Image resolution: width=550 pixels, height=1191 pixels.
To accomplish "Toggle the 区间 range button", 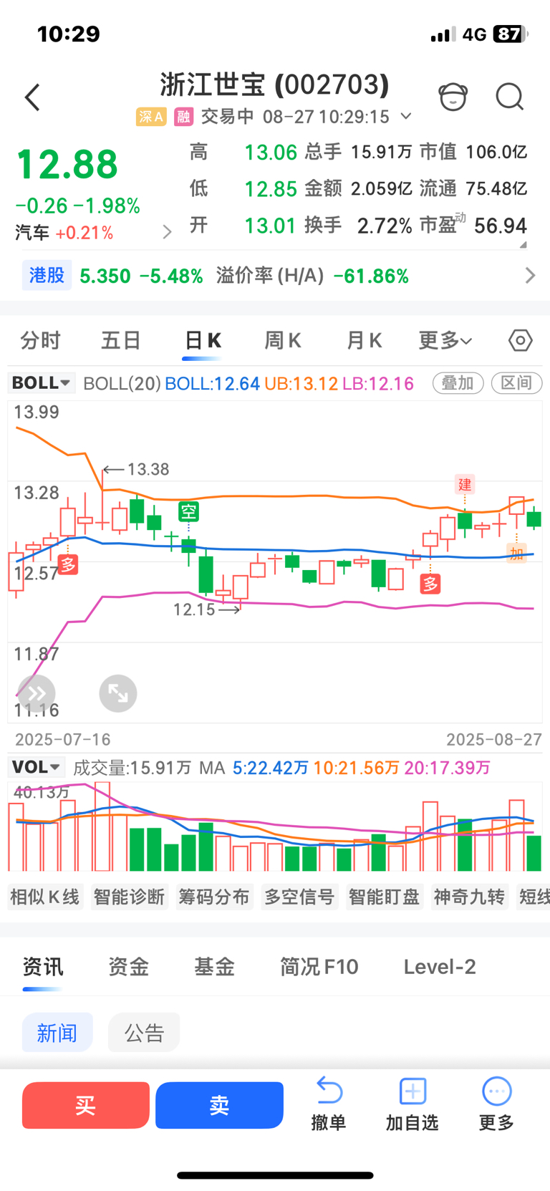I will tap(516, 383).
